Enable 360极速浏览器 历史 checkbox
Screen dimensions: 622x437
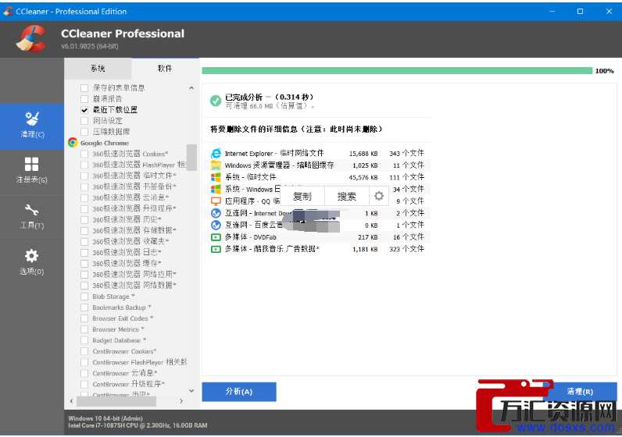pyautogui.click(x=84, y=219)
